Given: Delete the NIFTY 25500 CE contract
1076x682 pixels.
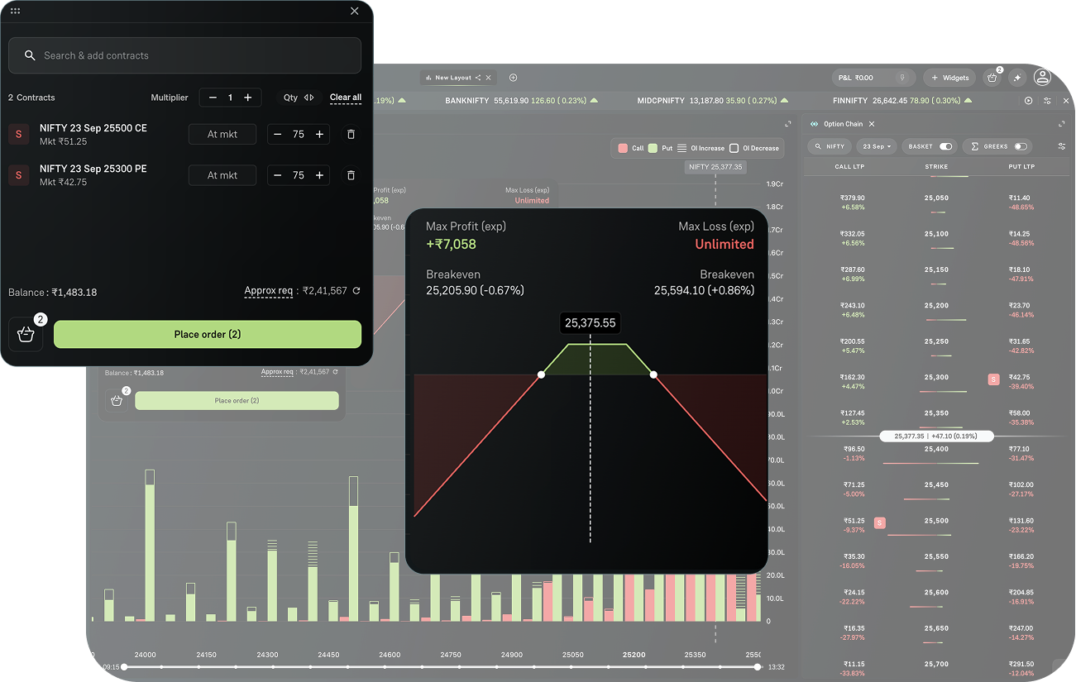Looking at the screenshot, I should pos(351,134).
